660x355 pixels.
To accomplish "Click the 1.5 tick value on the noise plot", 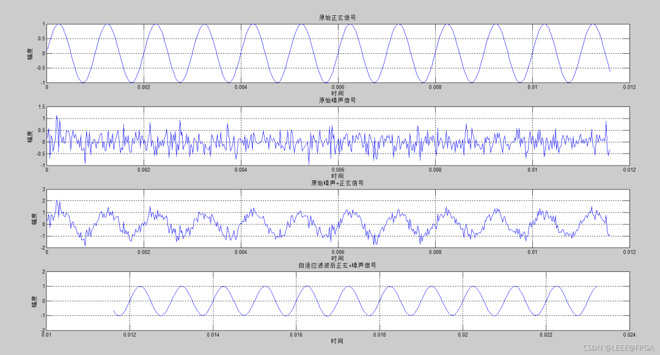I will tap(42, 108).
